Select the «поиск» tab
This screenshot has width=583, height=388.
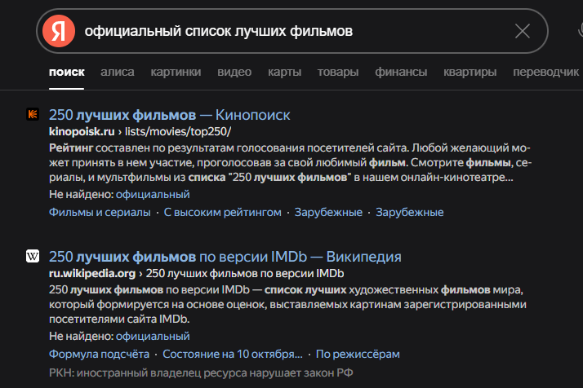pyautogui.click(x=67, y=72)
